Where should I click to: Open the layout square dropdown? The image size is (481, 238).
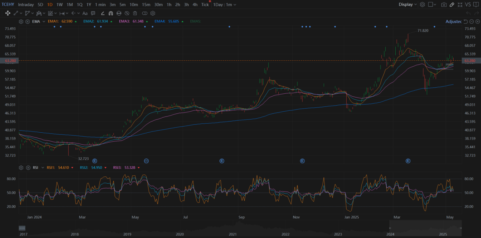pyautogui.click(x=432, y=5)
